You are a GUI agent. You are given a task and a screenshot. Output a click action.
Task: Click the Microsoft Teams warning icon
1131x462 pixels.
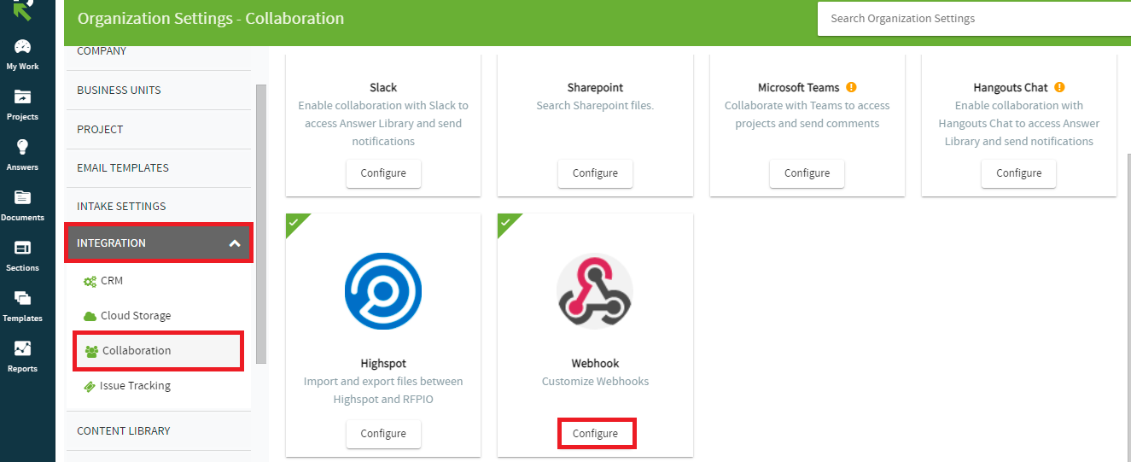pyautogui.click(x=851, y=87)
